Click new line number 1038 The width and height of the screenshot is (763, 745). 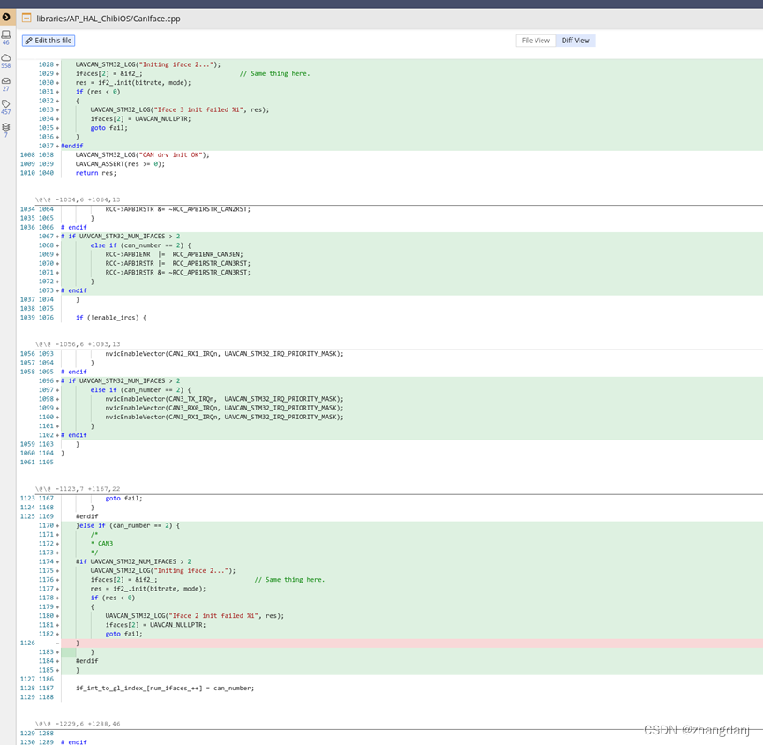(x=46, y=154)
